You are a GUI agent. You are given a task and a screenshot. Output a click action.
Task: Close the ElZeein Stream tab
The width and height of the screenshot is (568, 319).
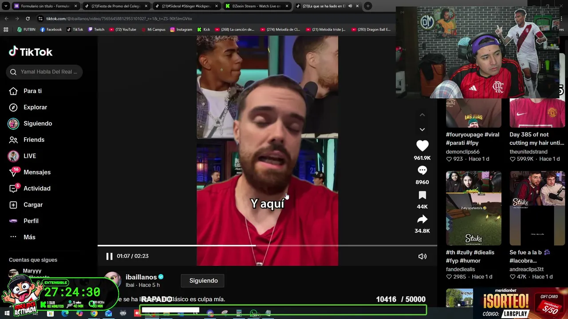click(287, 6)
